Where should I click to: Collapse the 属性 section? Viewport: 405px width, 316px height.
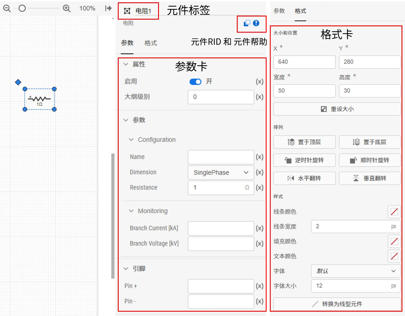tap(126, 64)
